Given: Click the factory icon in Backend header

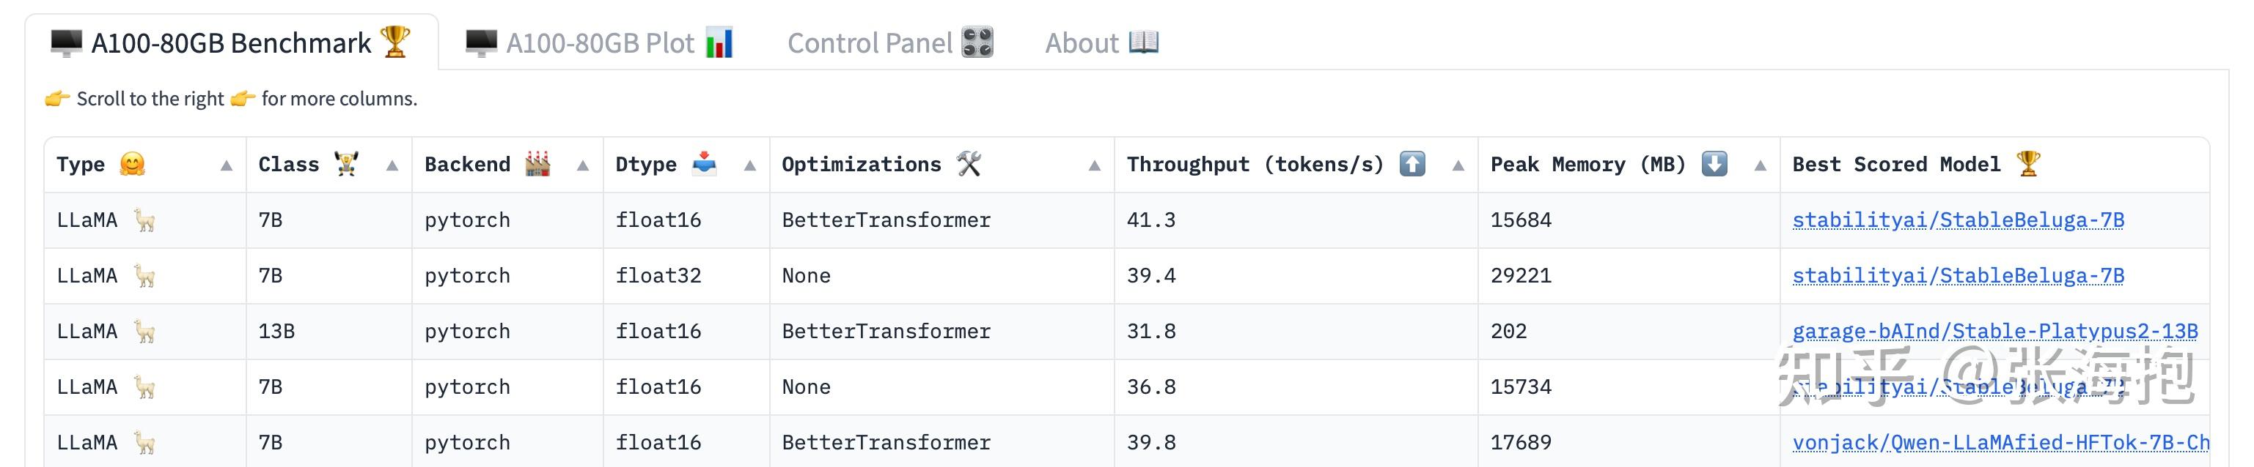Looking at the screenshot, I should tap(537, 164).
